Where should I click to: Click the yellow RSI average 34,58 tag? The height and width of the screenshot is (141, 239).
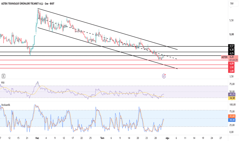click(232, 98)
